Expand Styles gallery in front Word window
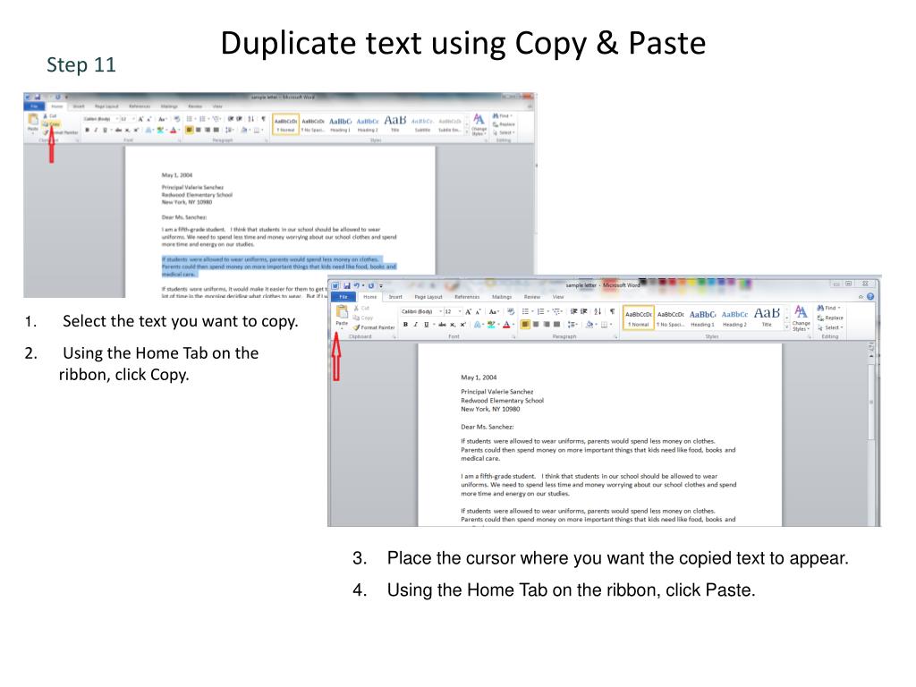 [786, 327]
